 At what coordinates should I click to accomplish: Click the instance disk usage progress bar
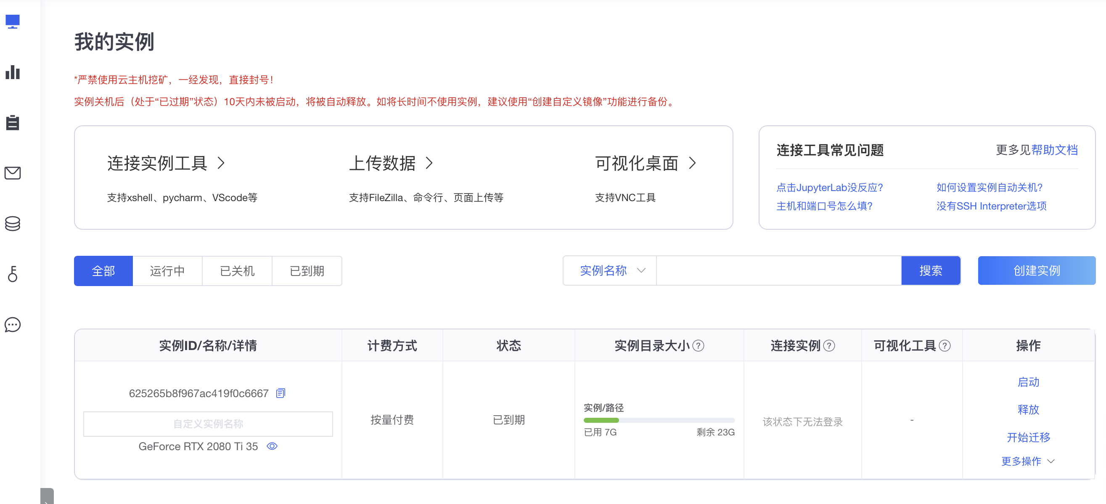[659, 420]
